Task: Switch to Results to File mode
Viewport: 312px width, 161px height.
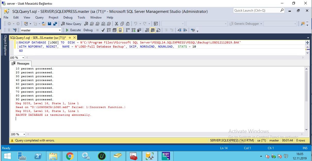Action: click(x=158, y=30)
